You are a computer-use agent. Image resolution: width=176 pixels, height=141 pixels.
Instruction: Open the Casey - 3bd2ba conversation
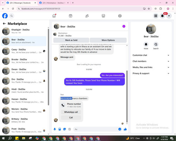tap(24, 51)
